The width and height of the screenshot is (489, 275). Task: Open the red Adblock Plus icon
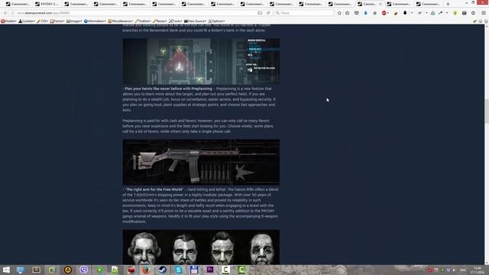pos(384,13)
